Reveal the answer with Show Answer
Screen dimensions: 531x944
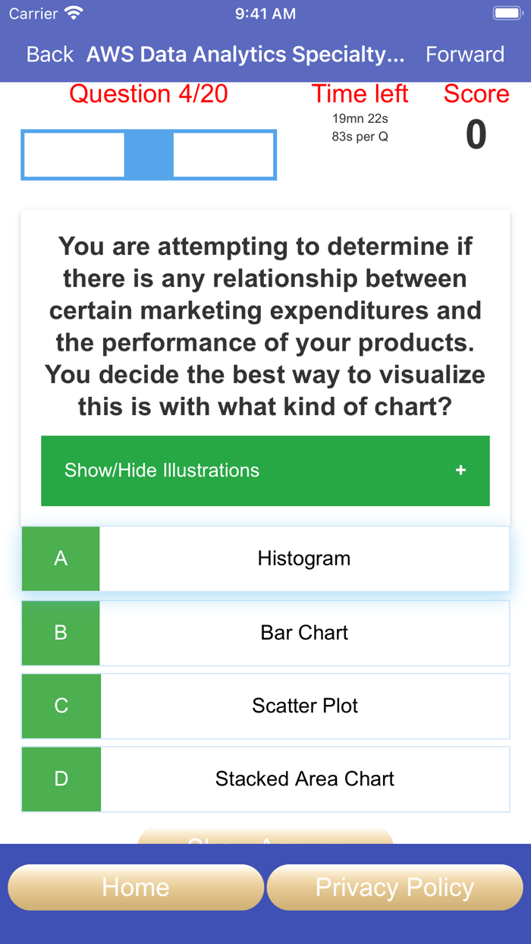(x=265, y=839)
